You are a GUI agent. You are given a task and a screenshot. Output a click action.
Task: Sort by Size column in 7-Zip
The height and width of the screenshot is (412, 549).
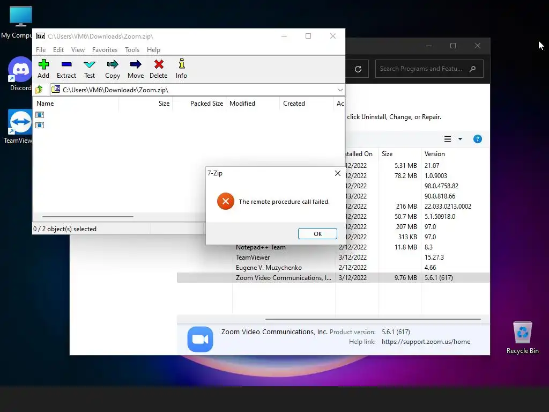coord(146,104)
